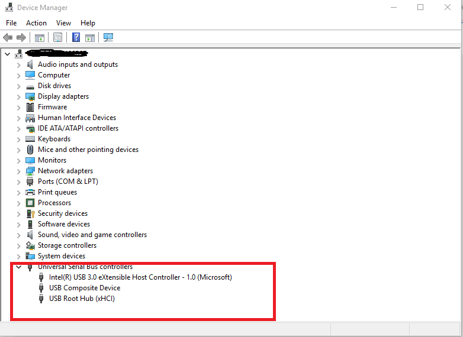Open the View menu
Screen dimensions: 463x337
click(63, 23)
